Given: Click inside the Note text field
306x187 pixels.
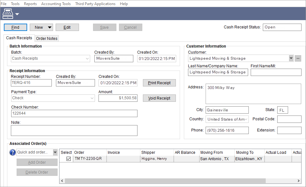Looking at the screenshot, I should (74, 130).
